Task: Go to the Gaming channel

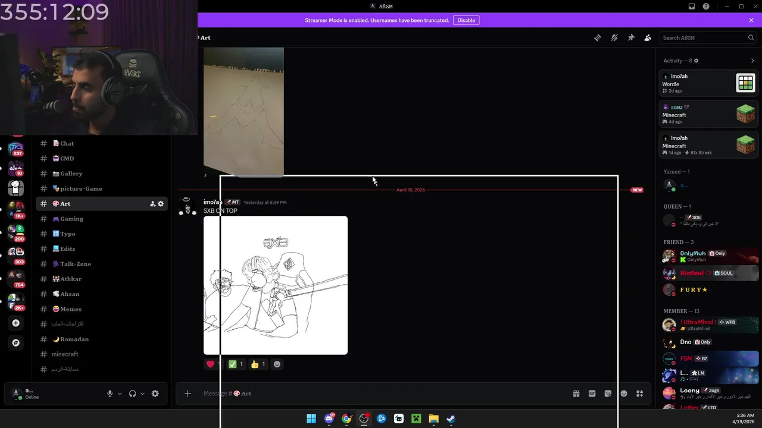Action: (x=101, y=219)
